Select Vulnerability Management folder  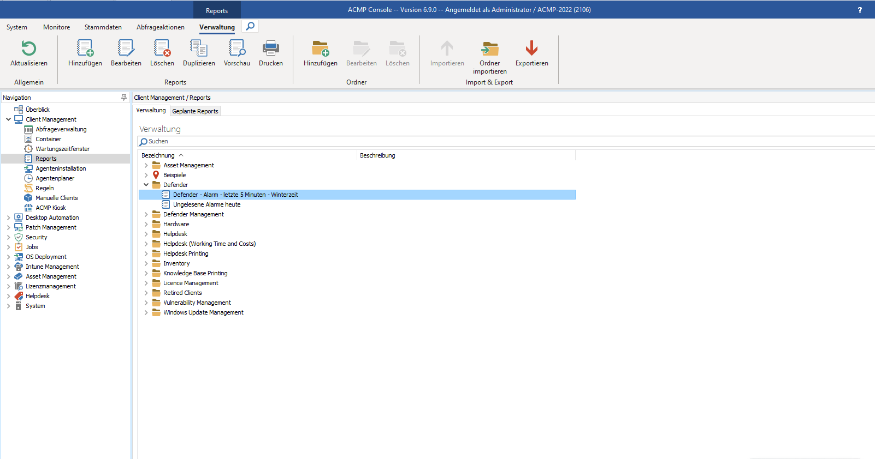(197, 303)
